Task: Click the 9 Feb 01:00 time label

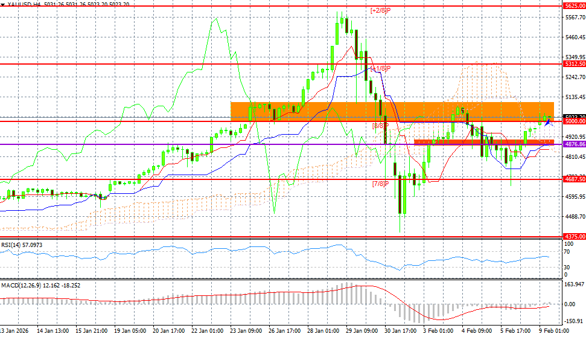Action: [554, 331]
